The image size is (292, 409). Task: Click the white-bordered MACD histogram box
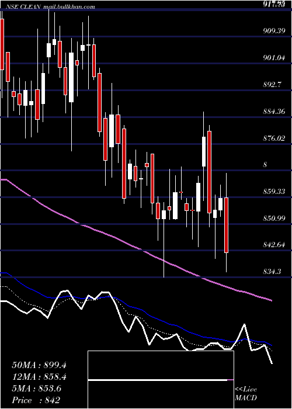161,380
